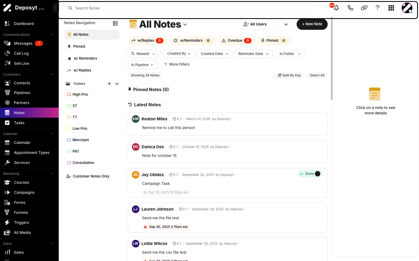Collapse the Communications sidebar section
The image size is (419, 261).
[52, 34]
